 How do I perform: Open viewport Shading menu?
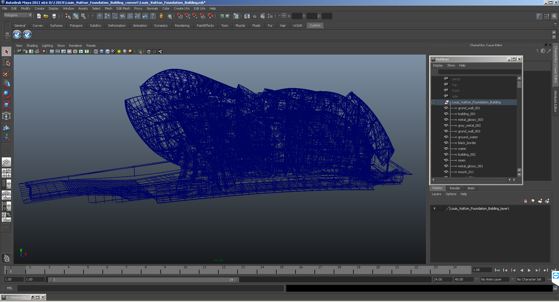click(32, 46)
